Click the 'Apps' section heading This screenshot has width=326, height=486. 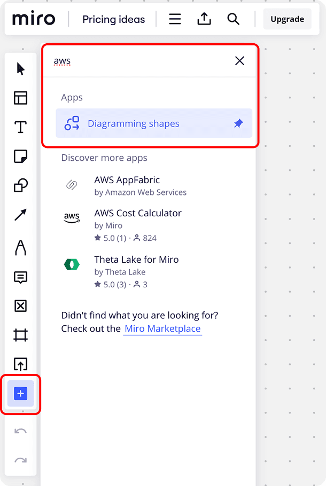72,97
